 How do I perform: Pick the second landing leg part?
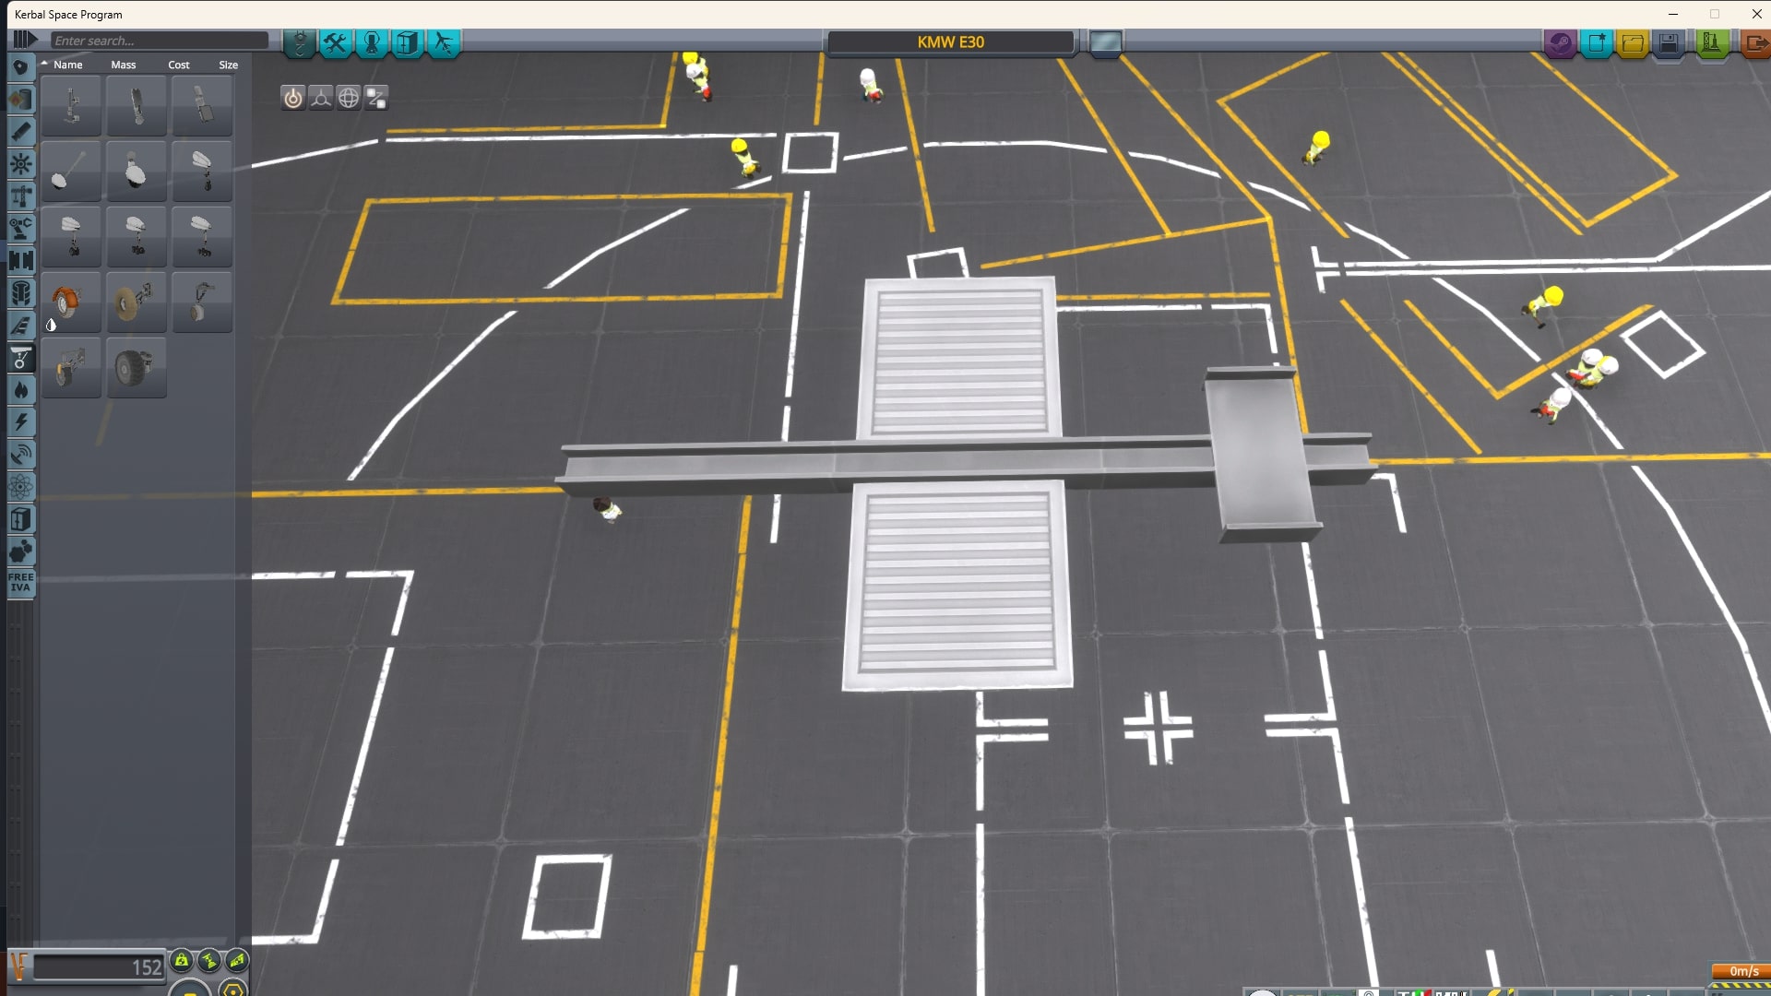[137, 106]
